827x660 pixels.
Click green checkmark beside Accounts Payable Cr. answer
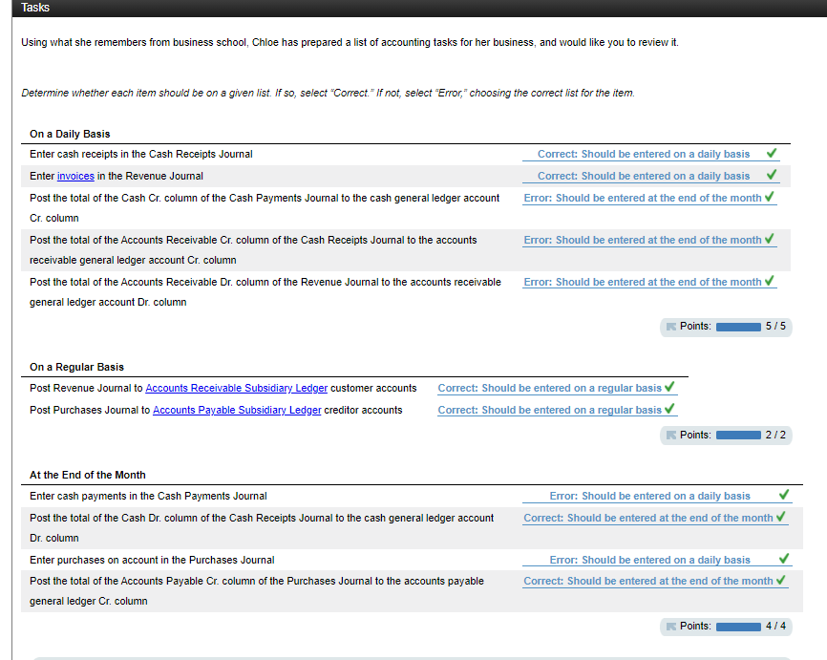pyautogui.click(x=781, y=580)
